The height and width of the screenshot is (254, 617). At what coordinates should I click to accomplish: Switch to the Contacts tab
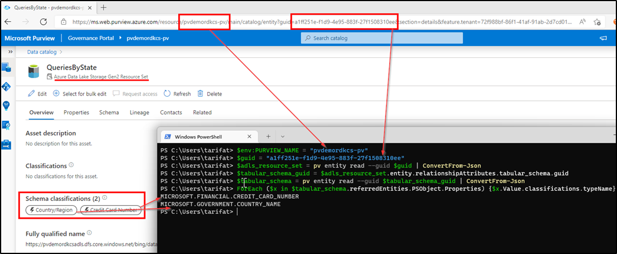click(x=171, y=113)
